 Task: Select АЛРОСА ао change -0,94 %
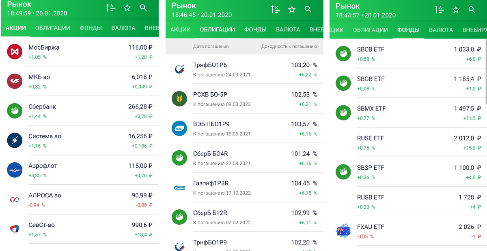coord(37,205)
